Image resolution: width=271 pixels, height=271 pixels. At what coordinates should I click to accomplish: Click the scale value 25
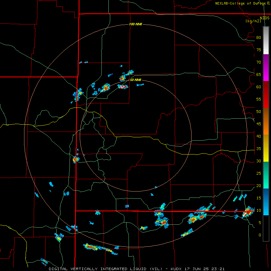259,173
